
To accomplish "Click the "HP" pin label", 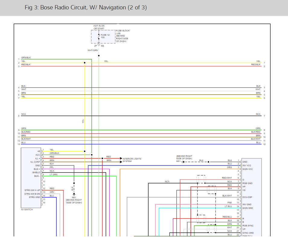I will [244, 186].
